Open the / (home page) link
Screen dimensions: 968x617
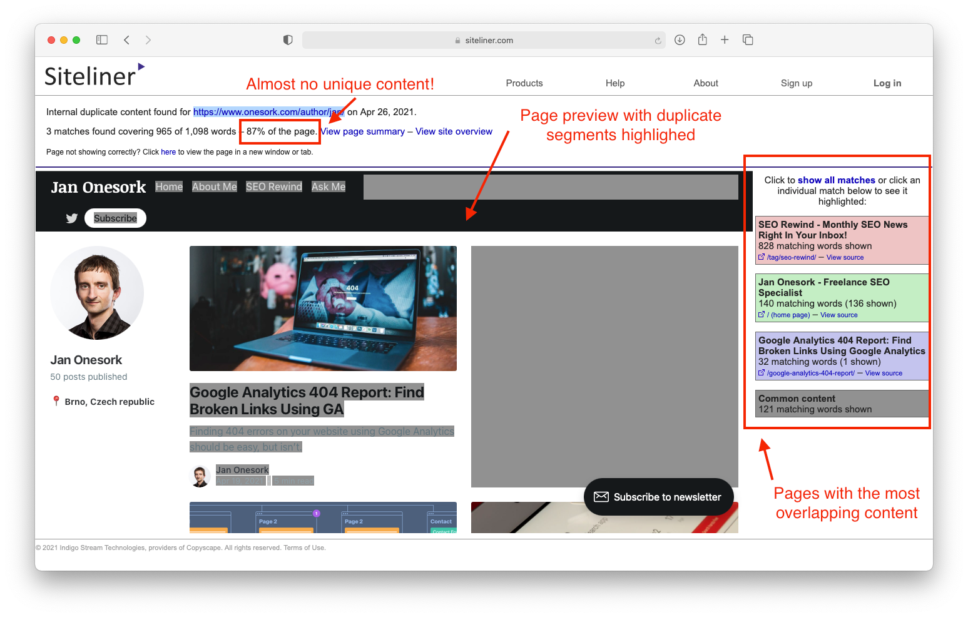788,315
